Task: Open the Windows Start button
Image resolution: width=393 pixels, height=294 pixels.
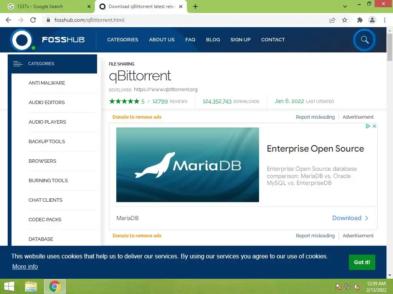Action: coord(9,286)
